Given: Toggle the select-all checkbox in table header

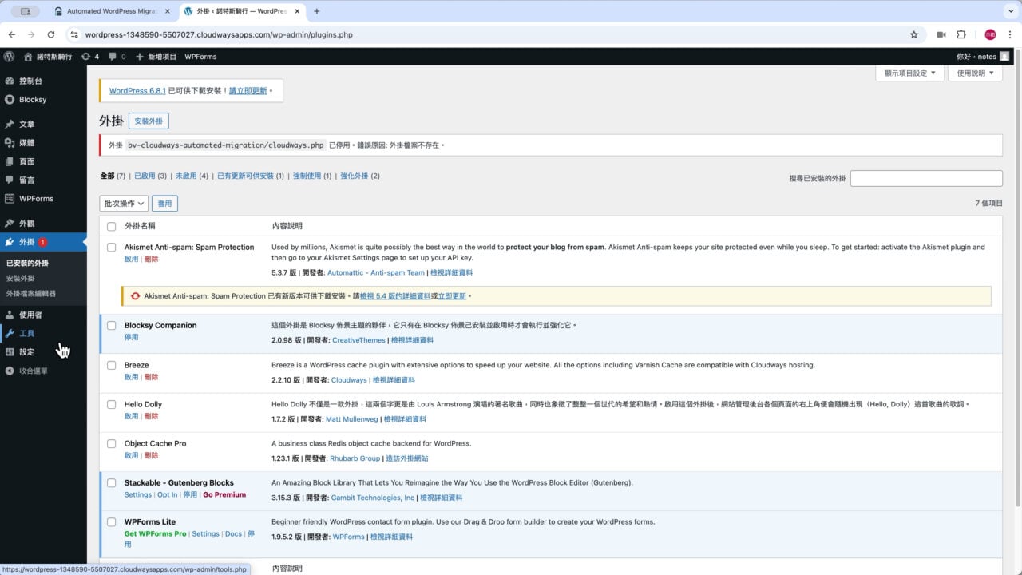Looking at the screenshot, I should [x=112, y=226].
